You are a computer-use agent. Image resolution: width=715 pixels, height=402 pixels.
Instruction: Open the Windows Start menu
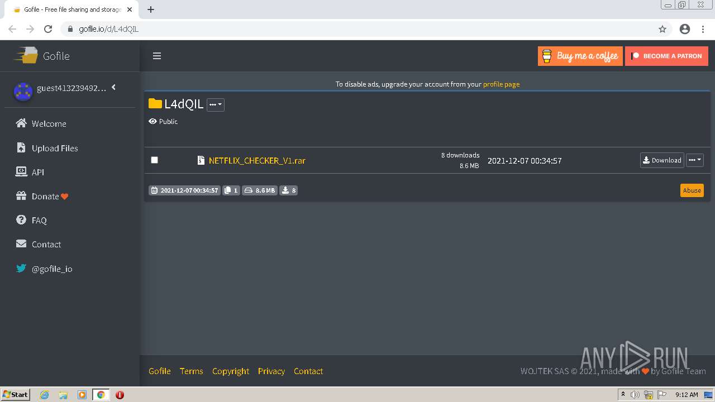pyautogui.click(x=16, y=395)
